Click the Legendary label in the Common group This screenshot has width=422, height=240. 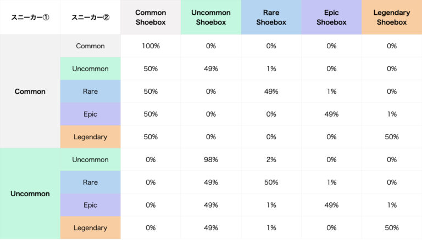91,137
